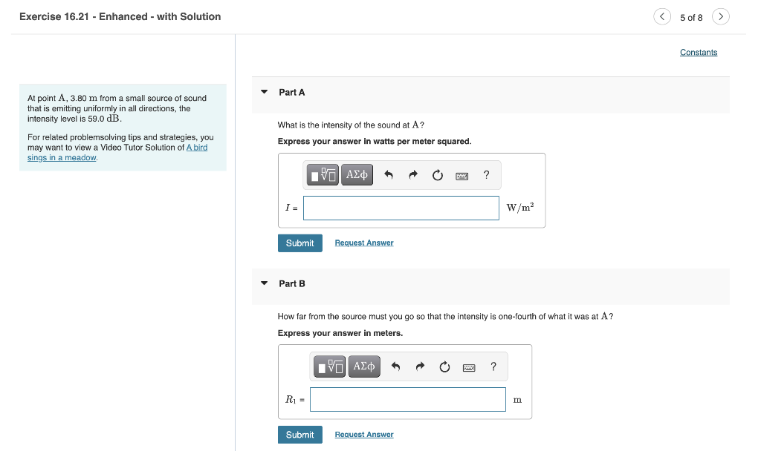The width and height of the screenshot is (761, 451).
Task: Open the Constants link
Action: tap(699, 53)
